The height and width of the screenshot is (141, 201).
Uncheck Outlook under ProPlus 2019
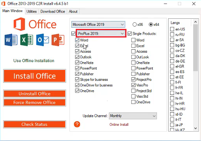(77, 57)
